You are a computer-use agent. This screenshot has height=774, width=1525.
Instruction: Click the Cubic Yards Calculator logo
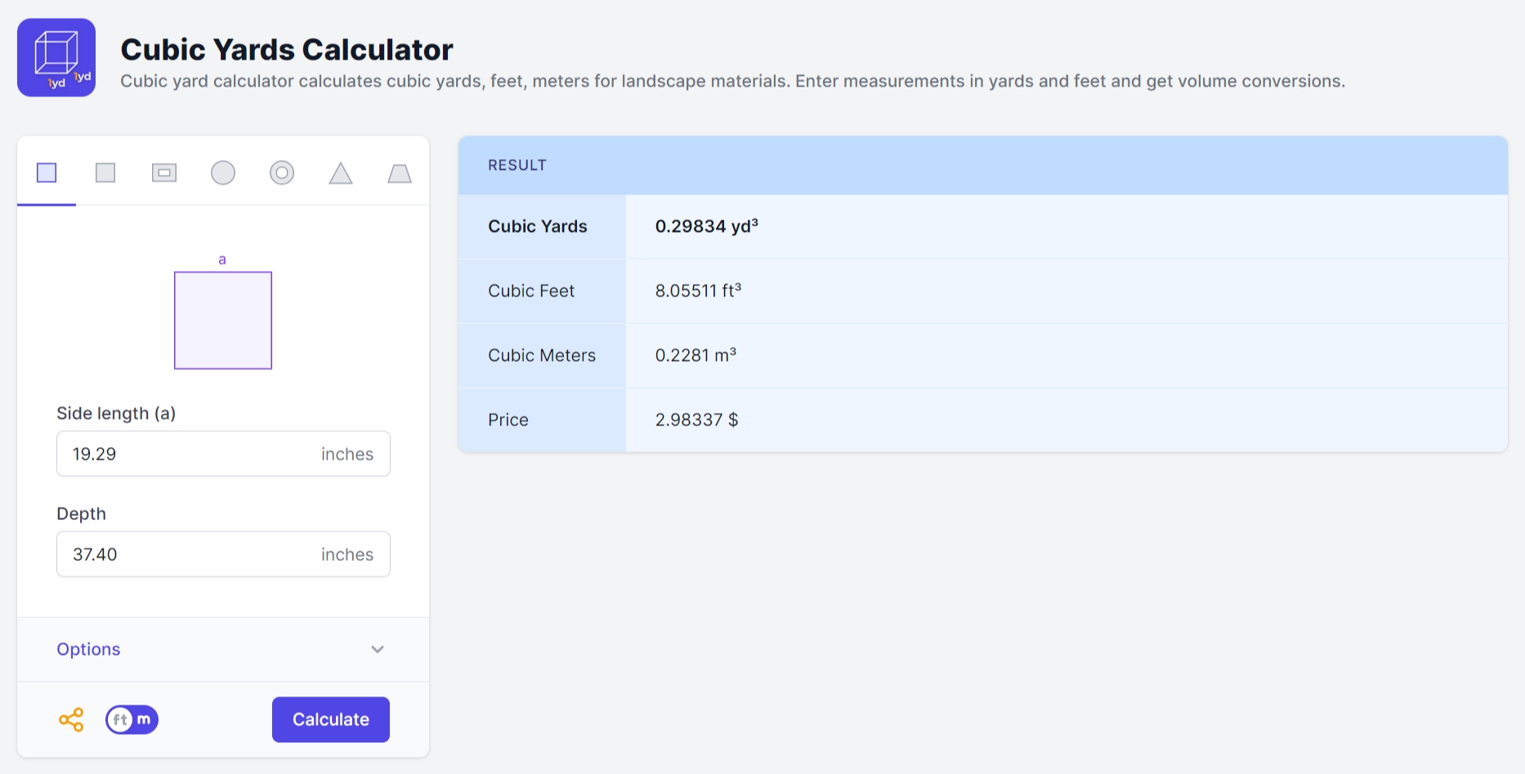56,58
